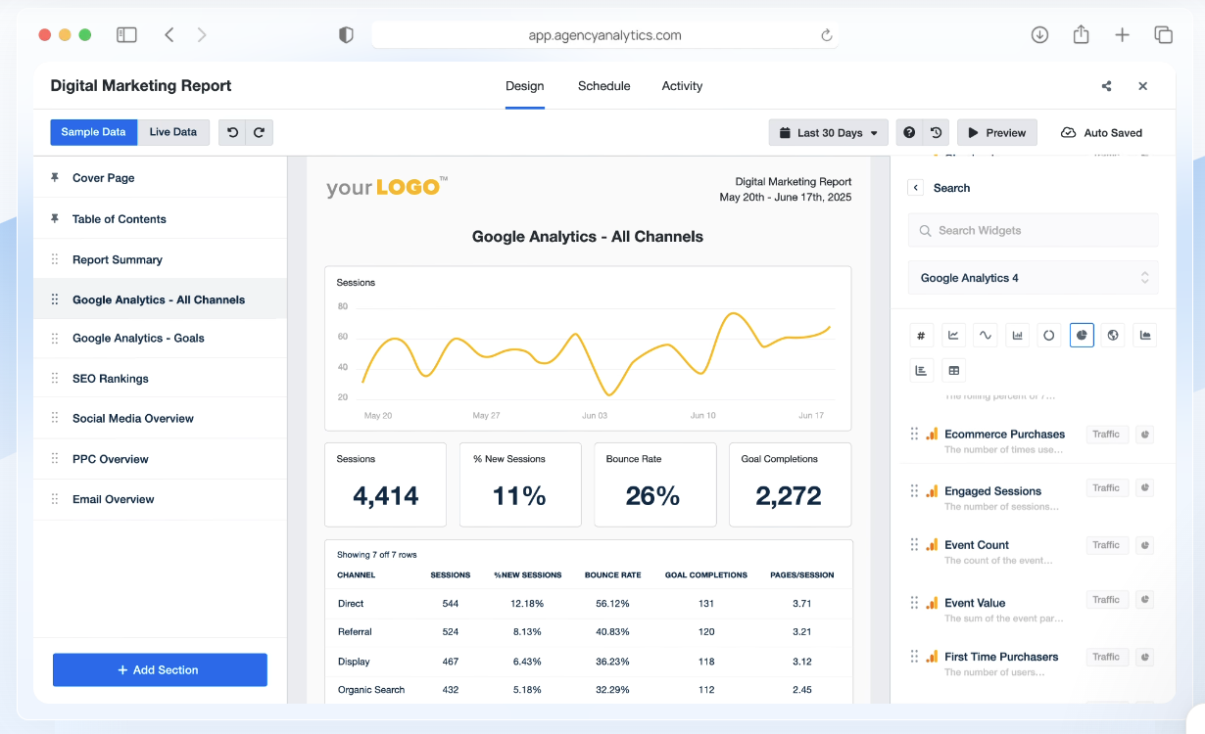Click the help question mark icon
This screenshot has width=1205, height=734.
coord(908,132)
